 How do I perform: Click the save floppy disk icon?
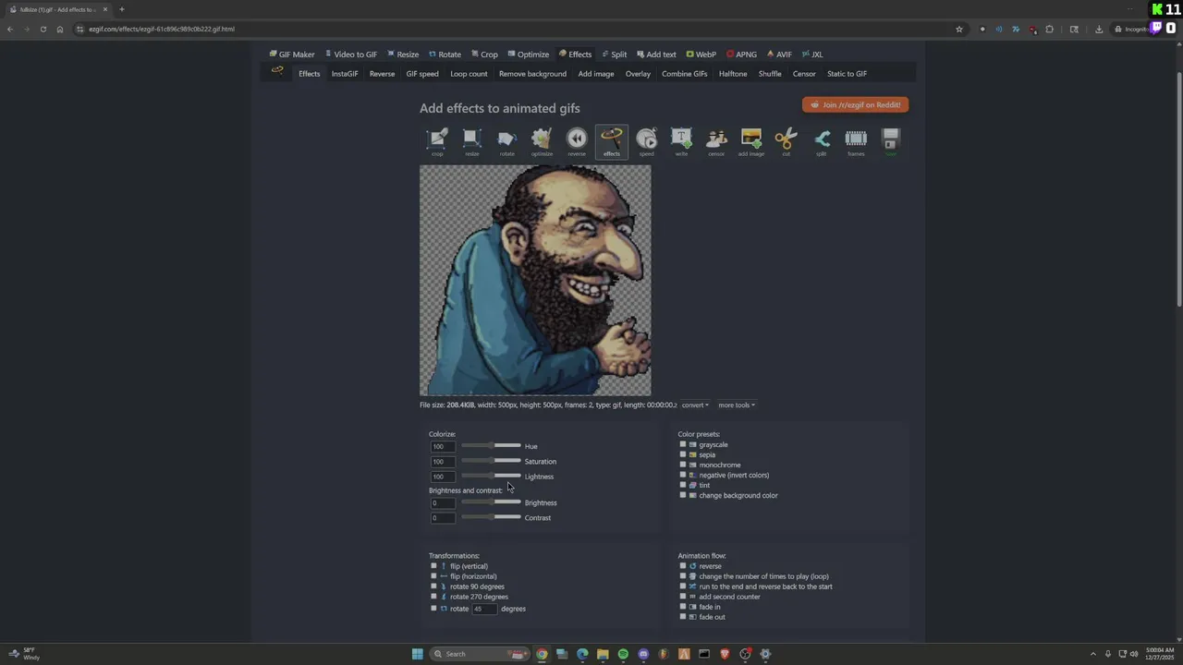[x=891, y=139]
